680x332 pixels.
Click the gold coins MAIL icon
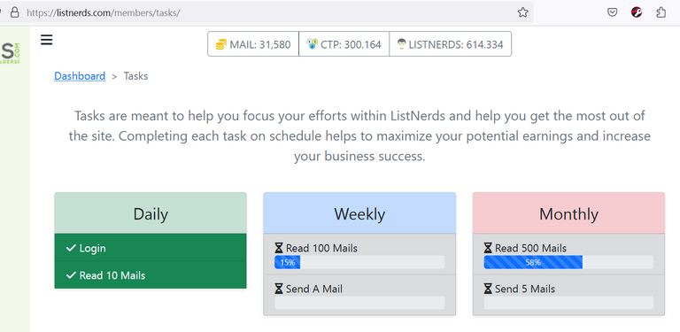221,44
